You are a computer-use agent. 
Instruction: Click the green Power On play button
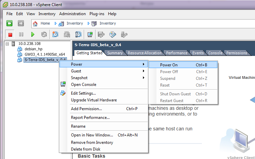[x=33, y=34]
